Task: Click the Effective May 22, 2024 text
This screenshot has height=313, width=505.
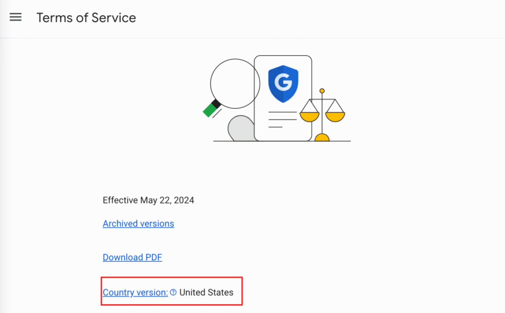Action: pos(148,200)
